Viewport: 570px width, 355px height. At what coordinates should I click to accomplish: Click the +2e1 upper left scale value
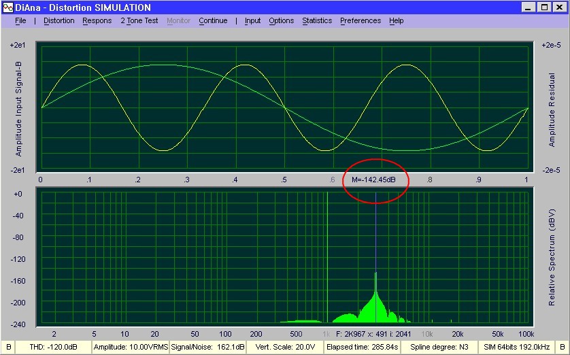click(x=18, y=45)
